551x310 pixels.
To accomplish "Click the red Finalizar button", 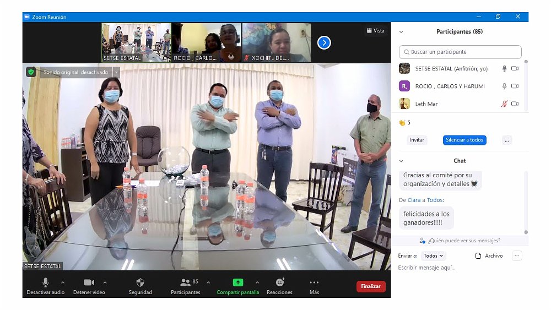I will 371,286.
